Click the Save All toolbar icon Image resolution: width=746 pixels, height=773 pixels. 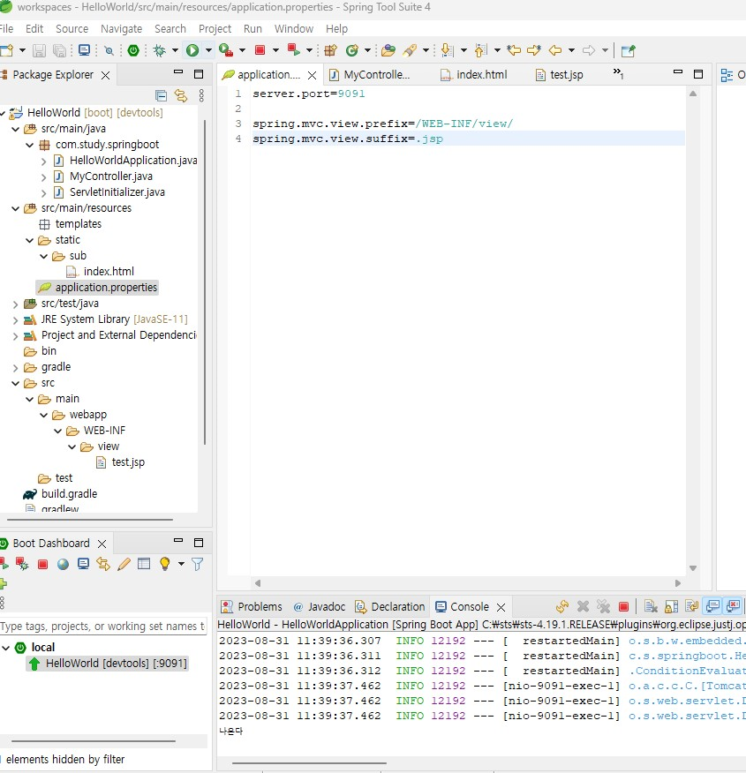(59, 50)
